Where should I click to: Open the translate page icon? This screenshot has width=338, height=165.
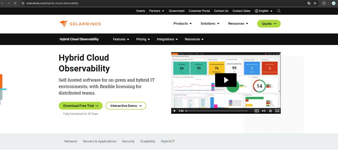point(309,3)
